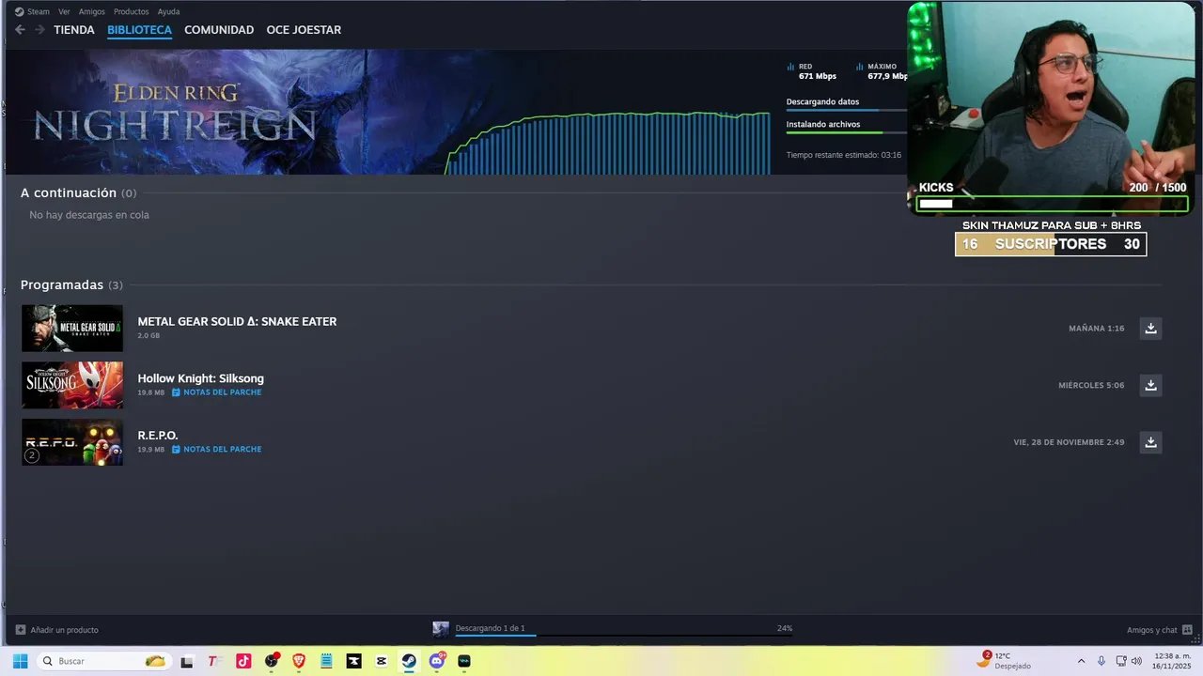This screenshot has height=676, width=1203.
Task: Open Silksong NOTAS DEL PARCHE link
Action: [x=223, y=392]
